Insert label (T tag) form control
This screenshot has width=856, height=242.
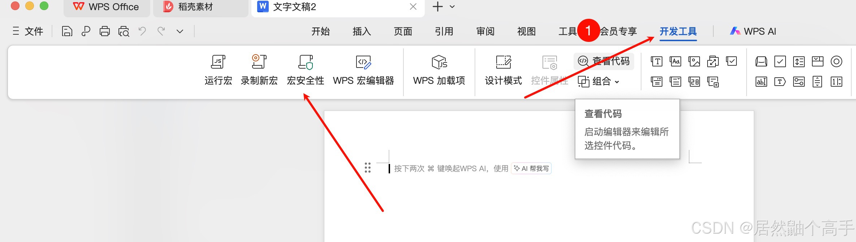[x=780, y=82]
